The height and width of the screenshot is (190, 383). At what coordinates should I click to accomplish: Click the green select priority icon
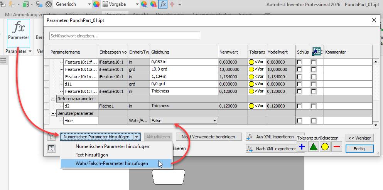pos(25,4)
